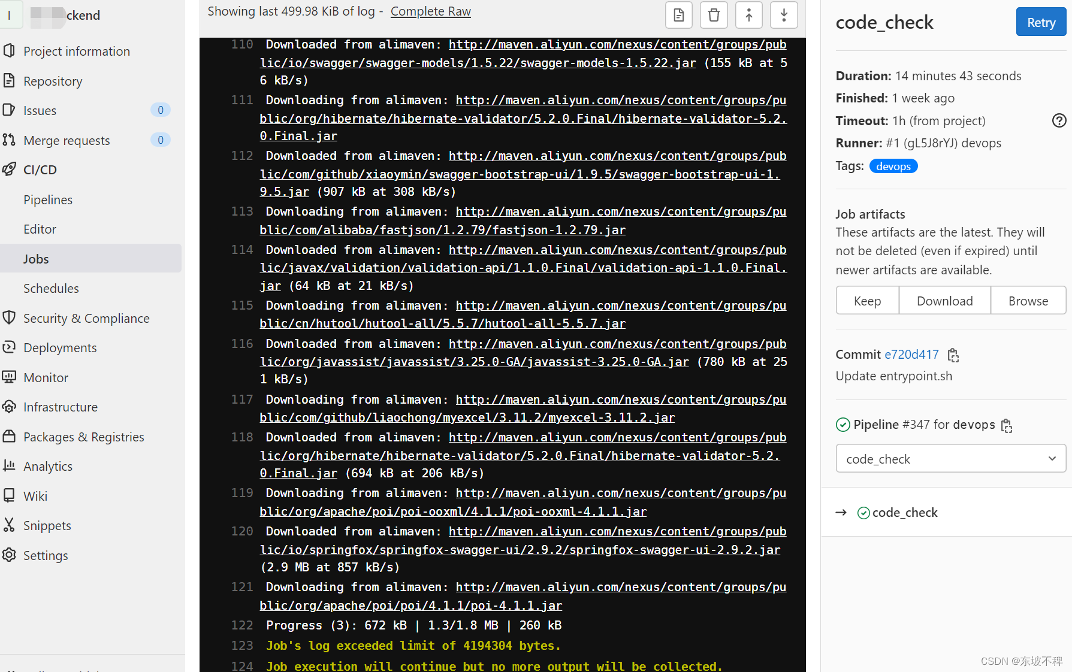Open commit e720d417 link
The height and width of the screenshot is (672, 1072).
coord(911,354)
